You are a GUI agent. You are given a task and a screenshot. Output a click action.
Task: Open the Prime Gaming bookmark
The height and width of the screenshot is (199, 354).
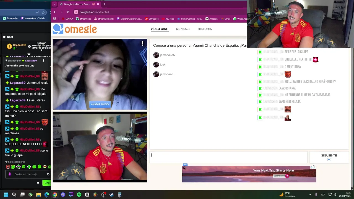point(190,19)
